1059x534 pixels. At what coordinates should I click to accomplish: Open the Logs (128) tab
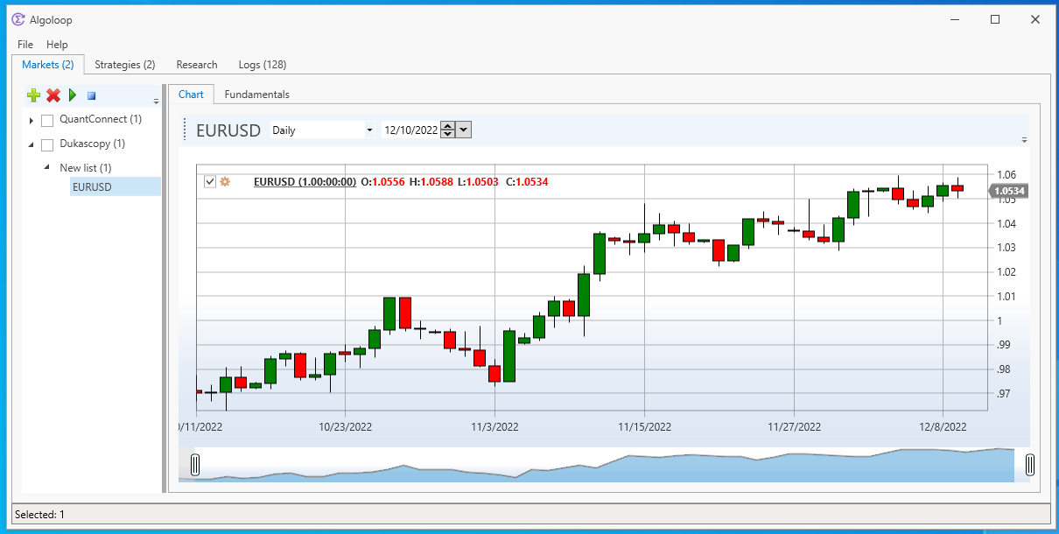263,65
